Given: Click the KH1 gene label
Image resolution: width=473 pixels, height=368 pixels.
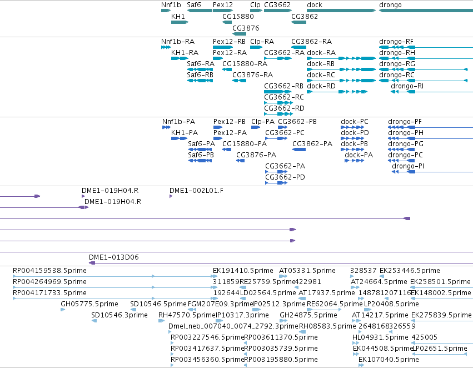Looking at the screenshot, I should 178,16.
